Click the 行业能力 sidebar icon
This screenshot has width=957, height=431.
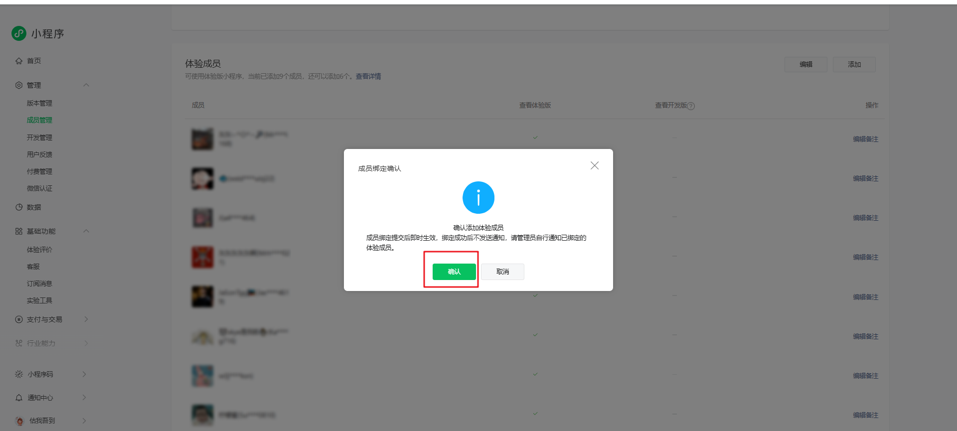19,343
